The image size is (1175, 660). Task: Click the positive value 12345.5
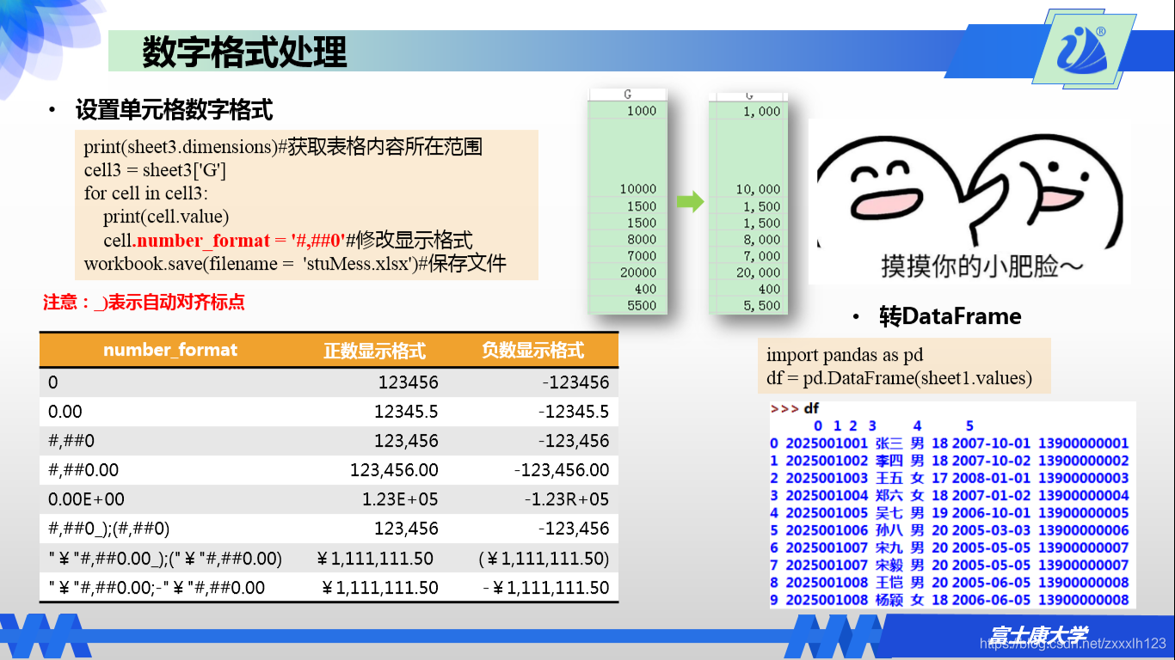click(406, 412)
